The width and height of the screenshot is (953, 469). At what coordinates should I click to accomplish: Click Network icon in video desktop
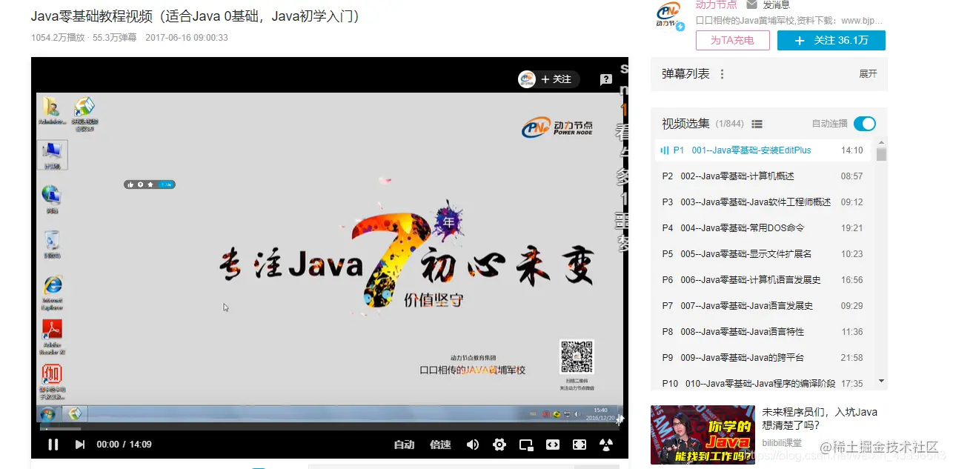click(x=52, y=200)
